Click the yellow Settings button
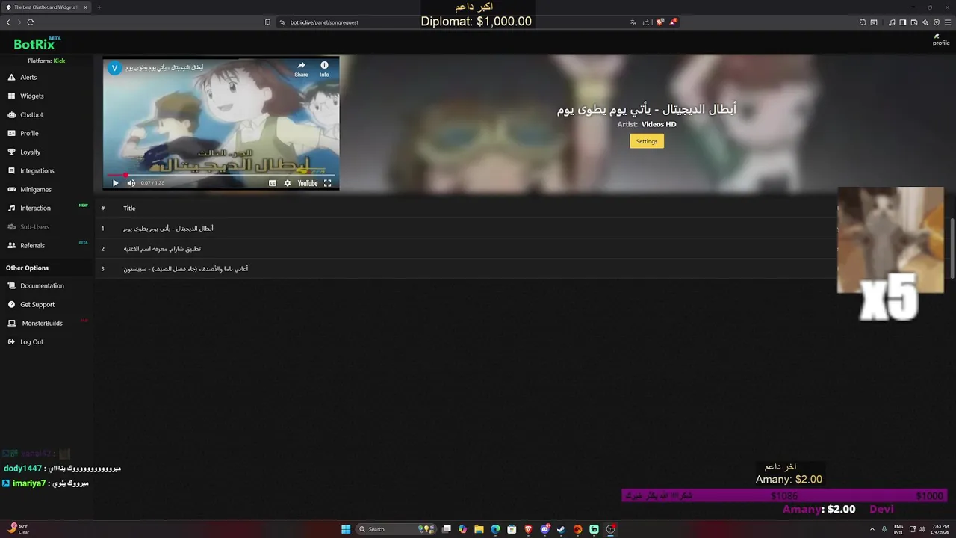This screenshot has width=956, height=538. [647, 141]
